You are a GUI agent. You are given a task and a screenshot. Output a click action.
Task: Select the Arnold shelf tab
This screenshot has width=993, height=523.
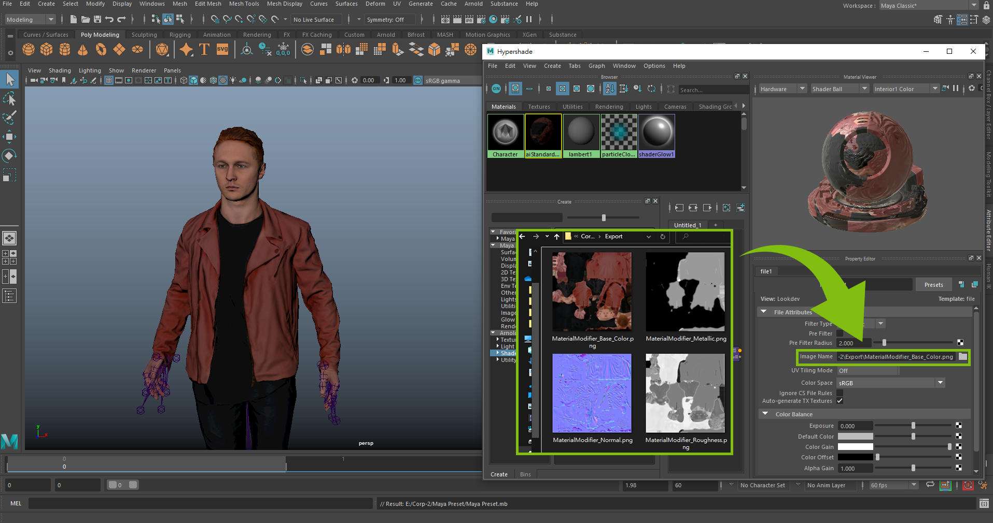[386, 35]
